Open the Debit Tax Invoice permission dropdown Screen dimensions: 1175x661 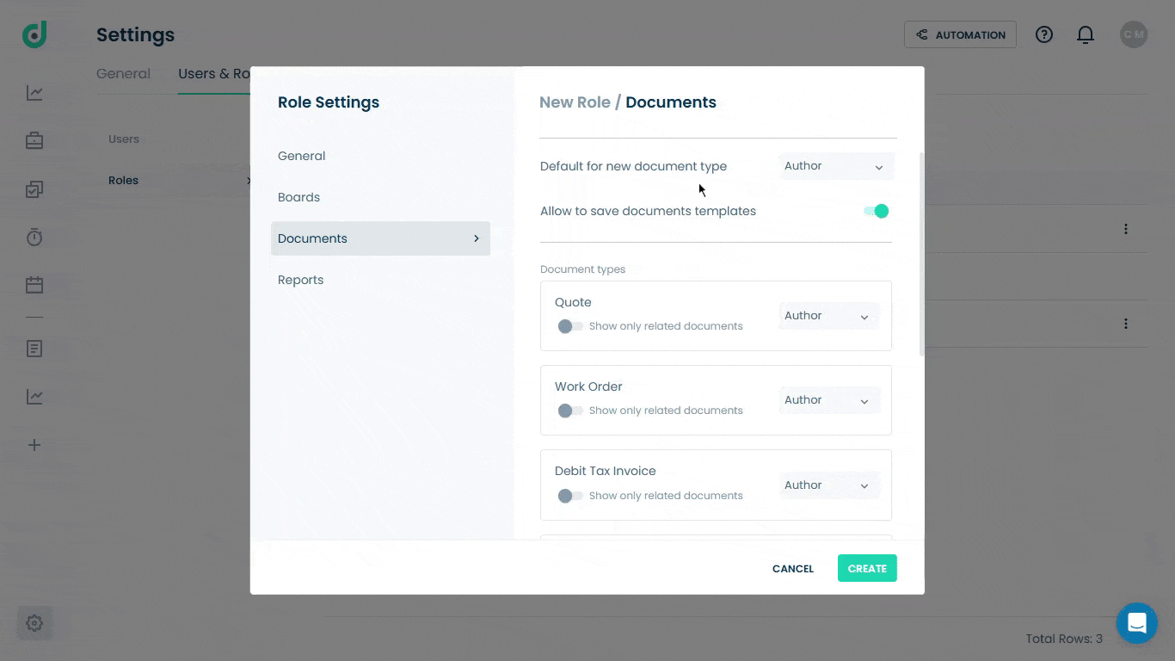[x=829, y=485]
